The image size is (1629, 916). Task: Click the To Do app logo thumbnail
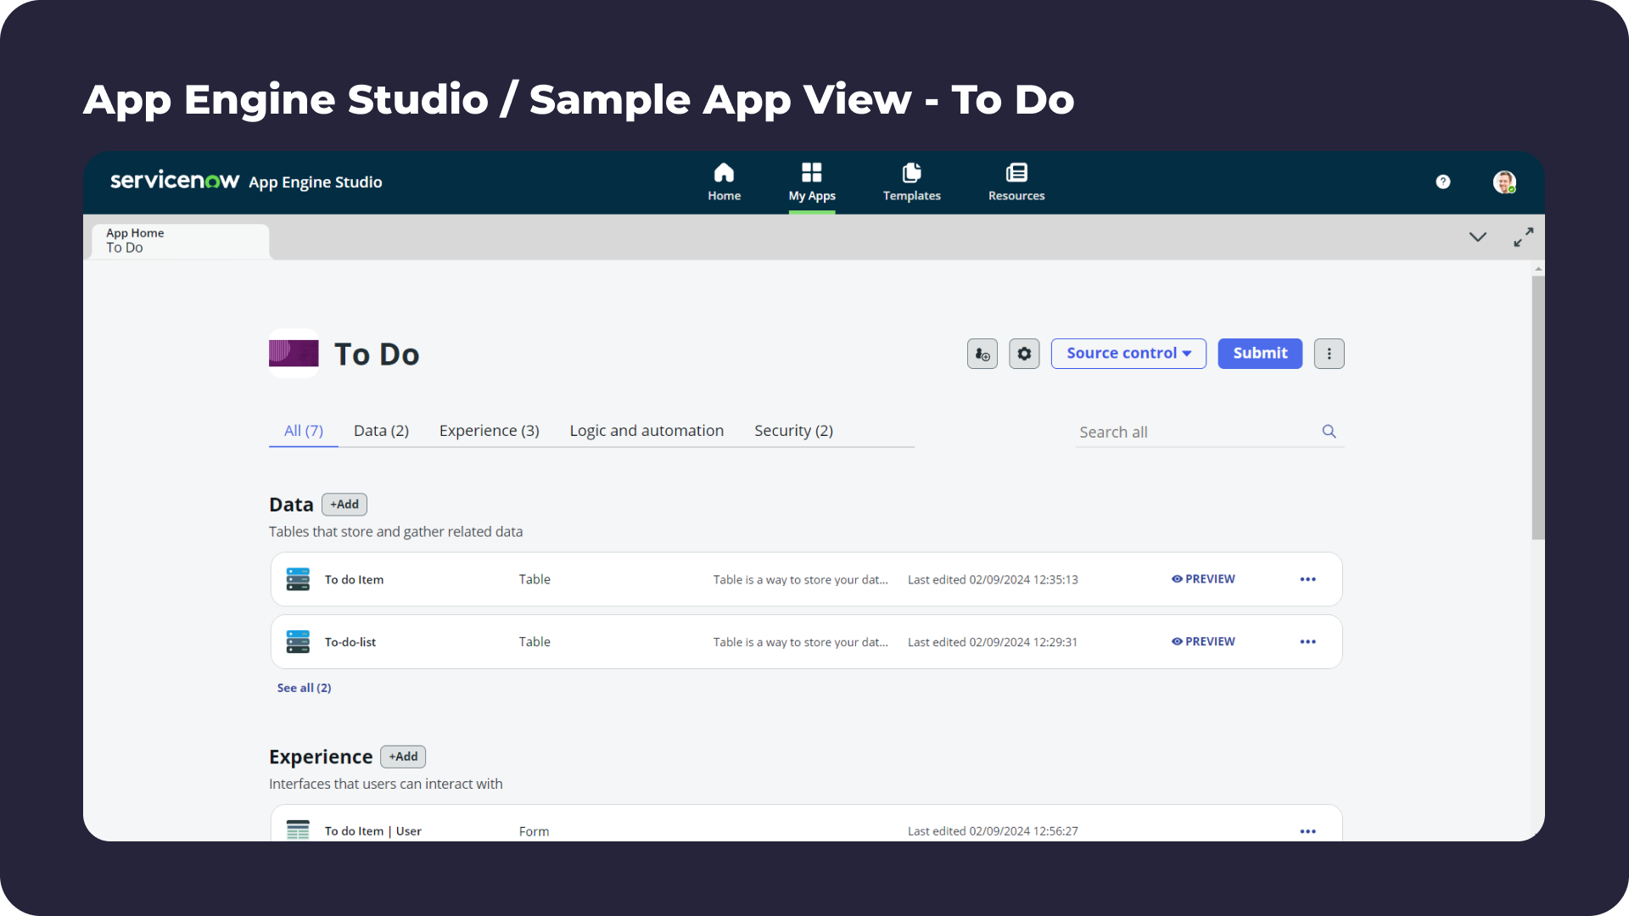coord(294,353)
